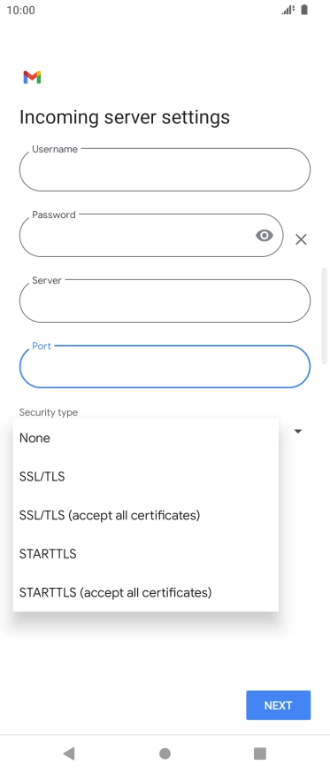The width and height of the screenshot is (330, 773).
Task: Collapse the Security type dropdown arrow
Action: pyautogui.click(x=297, y=432)
